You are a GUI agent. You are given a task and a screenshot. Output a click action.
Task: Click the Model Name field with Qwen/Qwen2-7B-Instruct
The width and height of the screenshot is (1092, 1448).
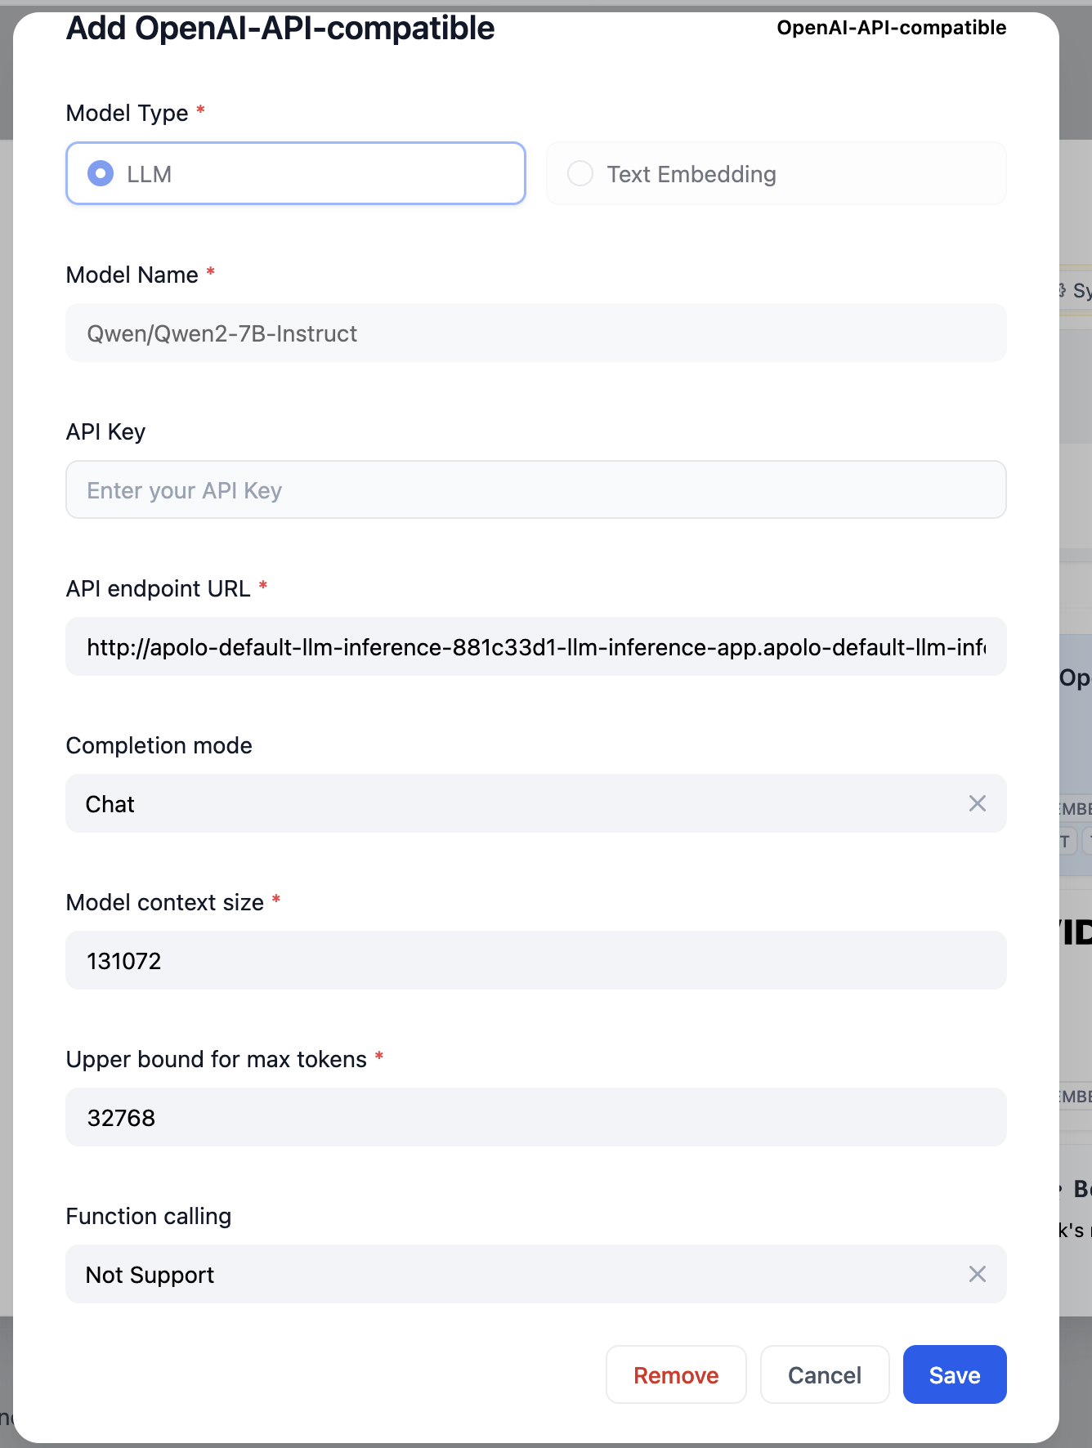[x=535, y=333]
